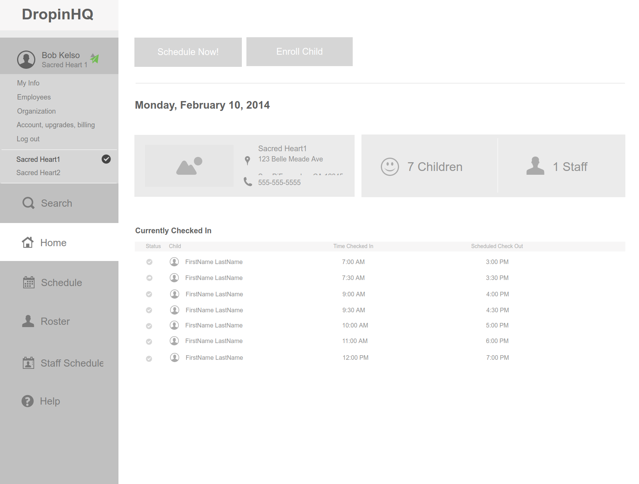Click the phone icon by 555-555-5555

248,182
